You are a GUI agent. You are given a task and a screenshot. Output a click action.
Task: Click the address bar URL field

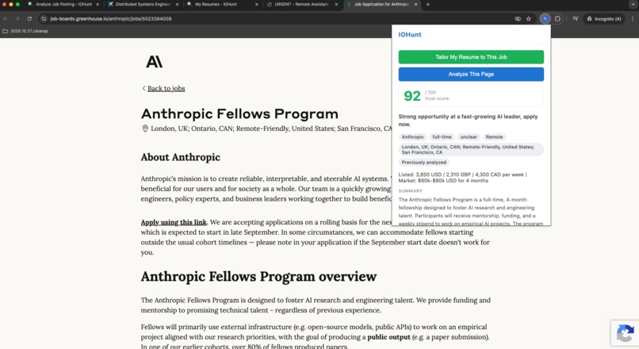pos(277,19)
